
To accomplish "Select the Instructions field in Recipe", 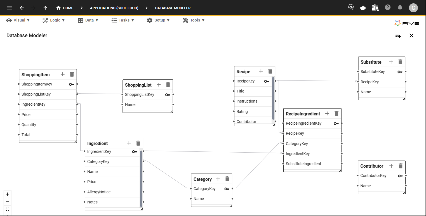I will [x=253, y=101].
